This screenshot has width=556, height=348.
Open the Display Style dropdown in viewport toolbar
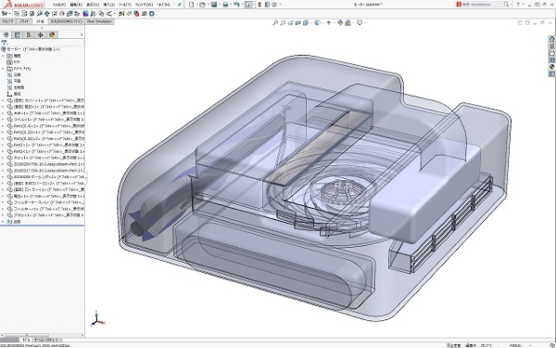[318, 22]
